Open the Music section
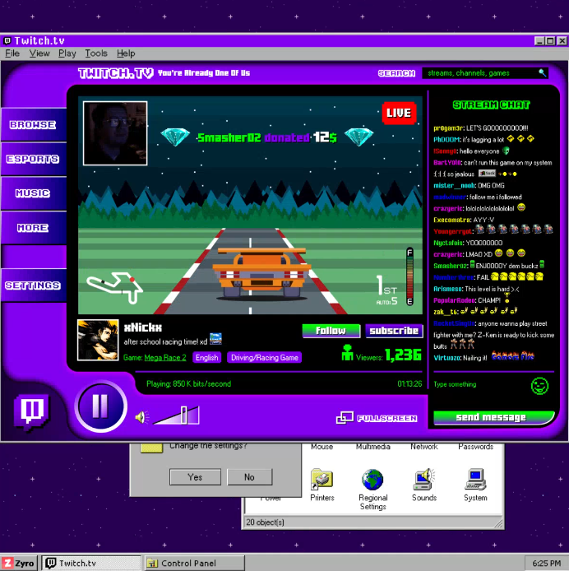The width and height of the screenshot is (569, 571). click(x=33, y=193)
